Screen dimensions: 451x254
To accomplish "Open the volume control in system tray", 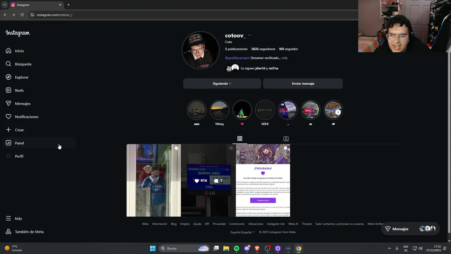I will [x=420, y=248].
